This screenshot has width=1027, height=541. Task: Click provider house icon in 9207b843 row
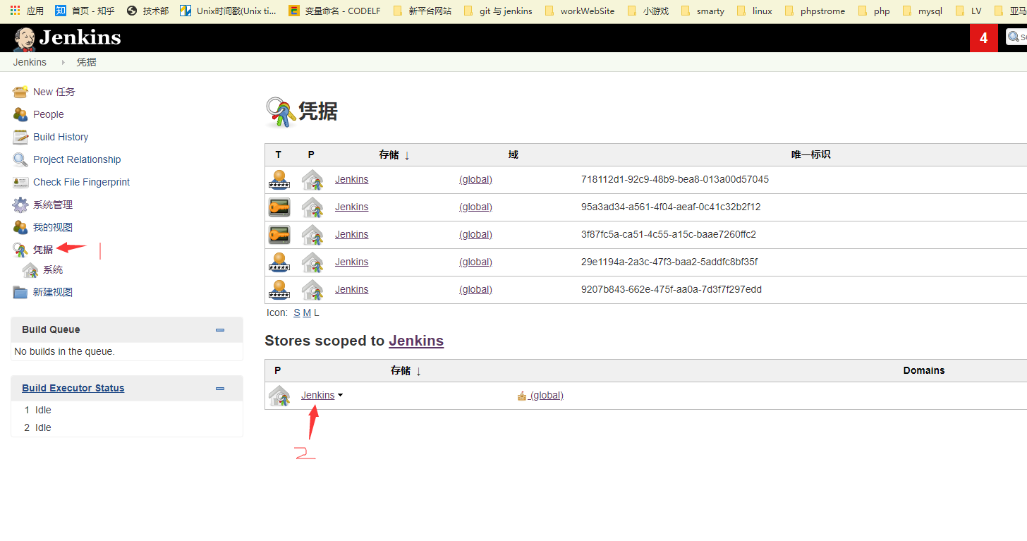(x=312, y=290)
